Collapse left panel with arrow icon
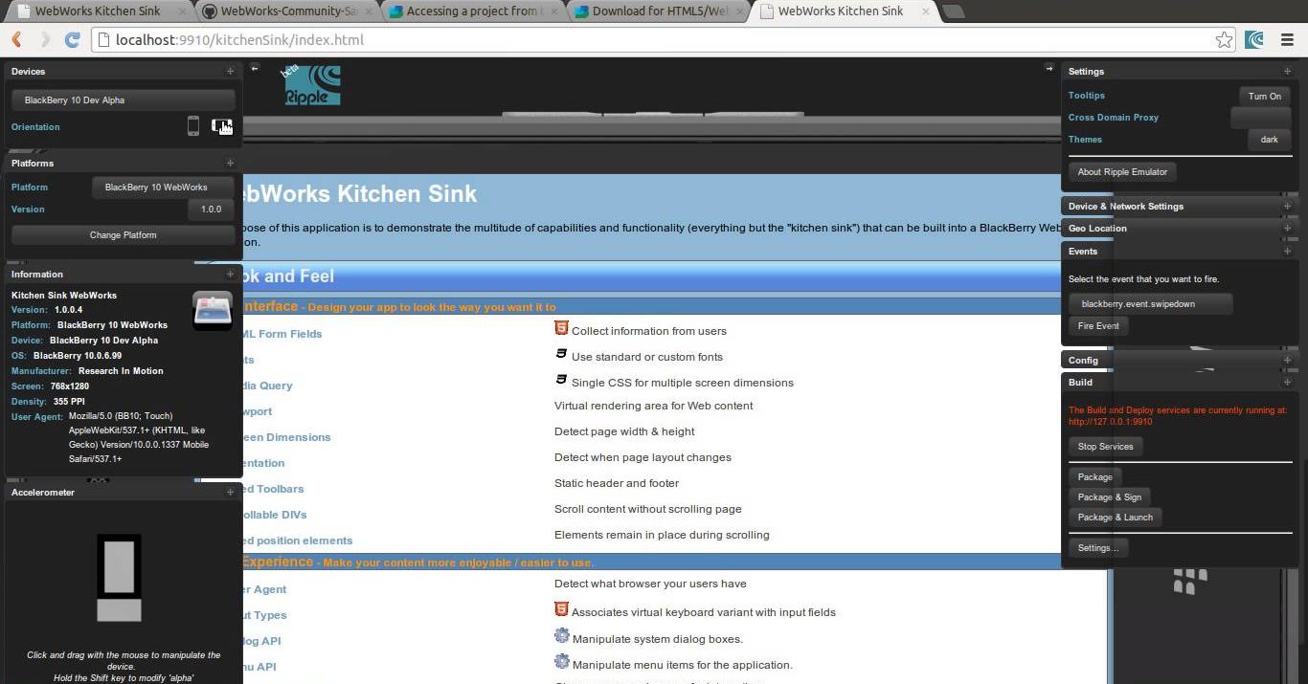The width and height of the screenshot is (1308, 684). tap(255, 68)
